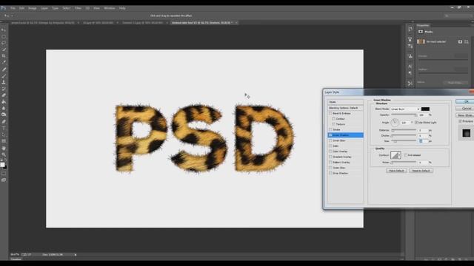The height and width of the screenshot is (266, 474).
Task: Click the Distance slider track
Action: 404,130
